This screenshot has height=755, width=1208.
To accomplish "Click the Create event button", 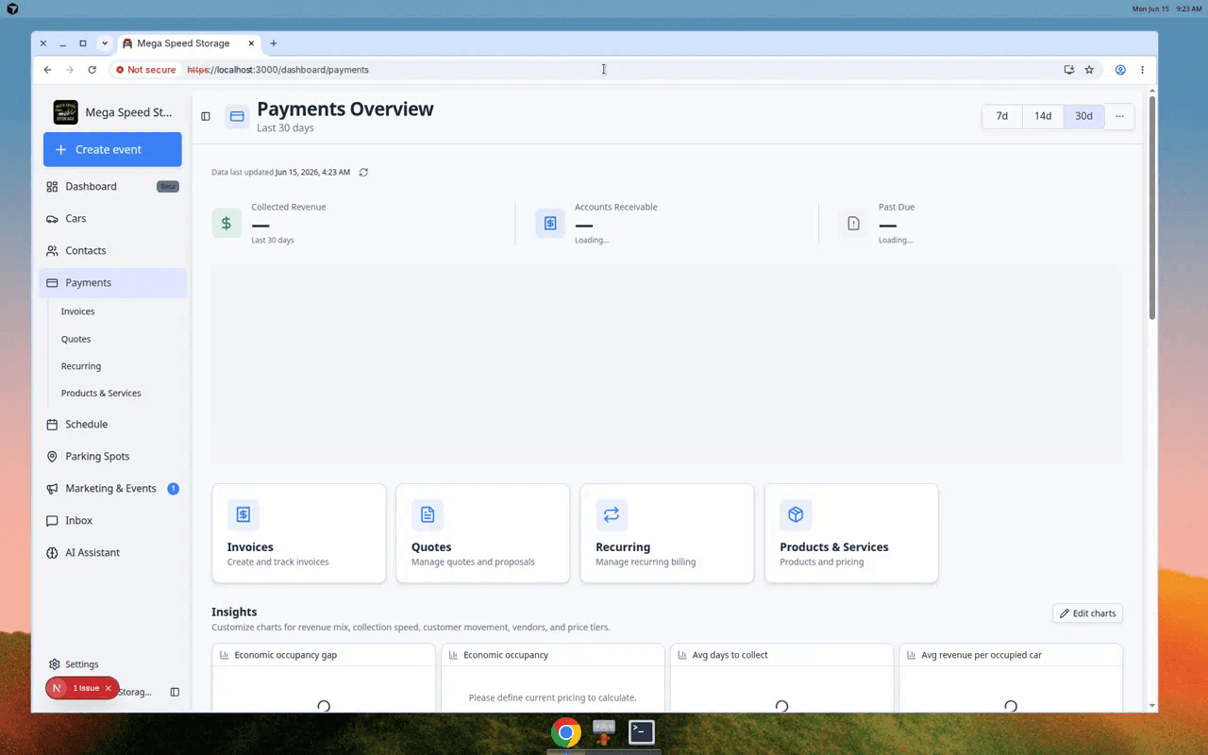I will 112,149.
